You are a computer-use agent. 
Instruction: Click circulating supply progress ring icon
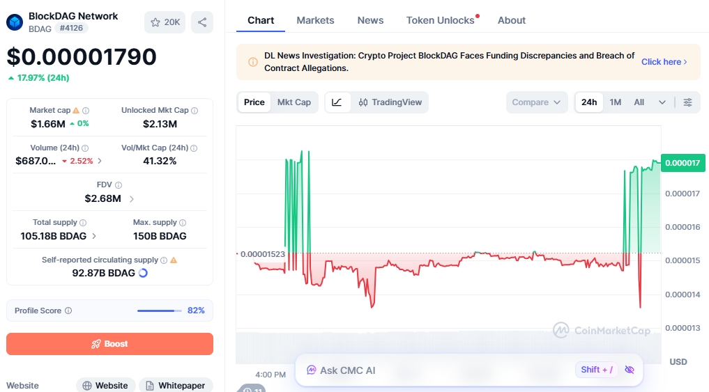pyautogui.click(x=143, y=273)
